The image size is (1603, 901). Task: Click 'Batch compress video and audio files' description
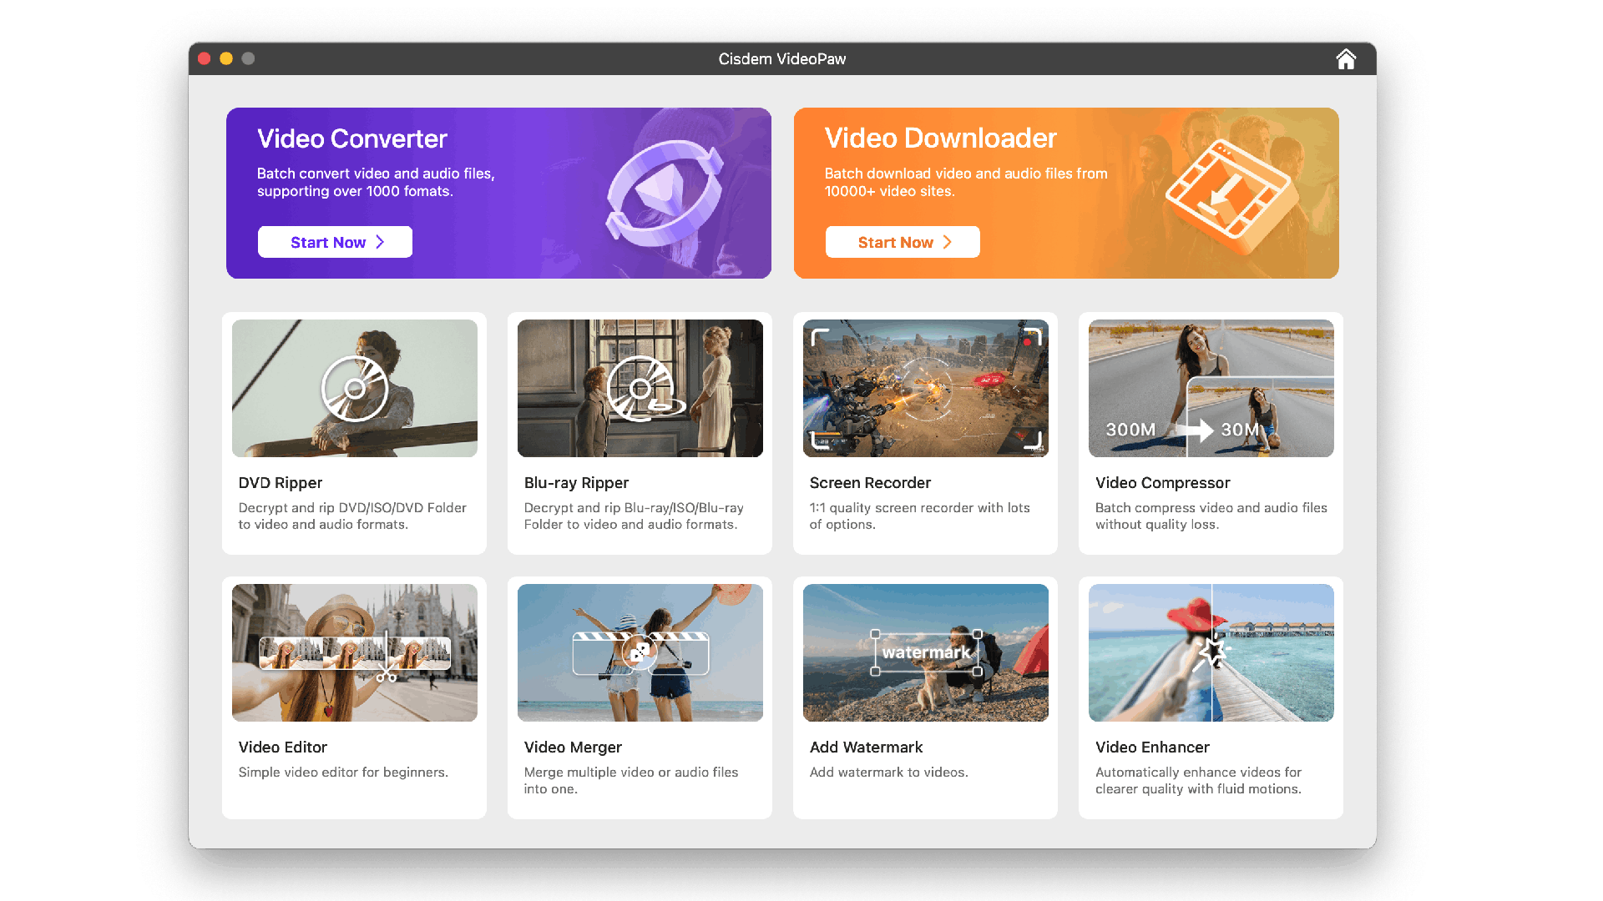[x=1211, y=516]
